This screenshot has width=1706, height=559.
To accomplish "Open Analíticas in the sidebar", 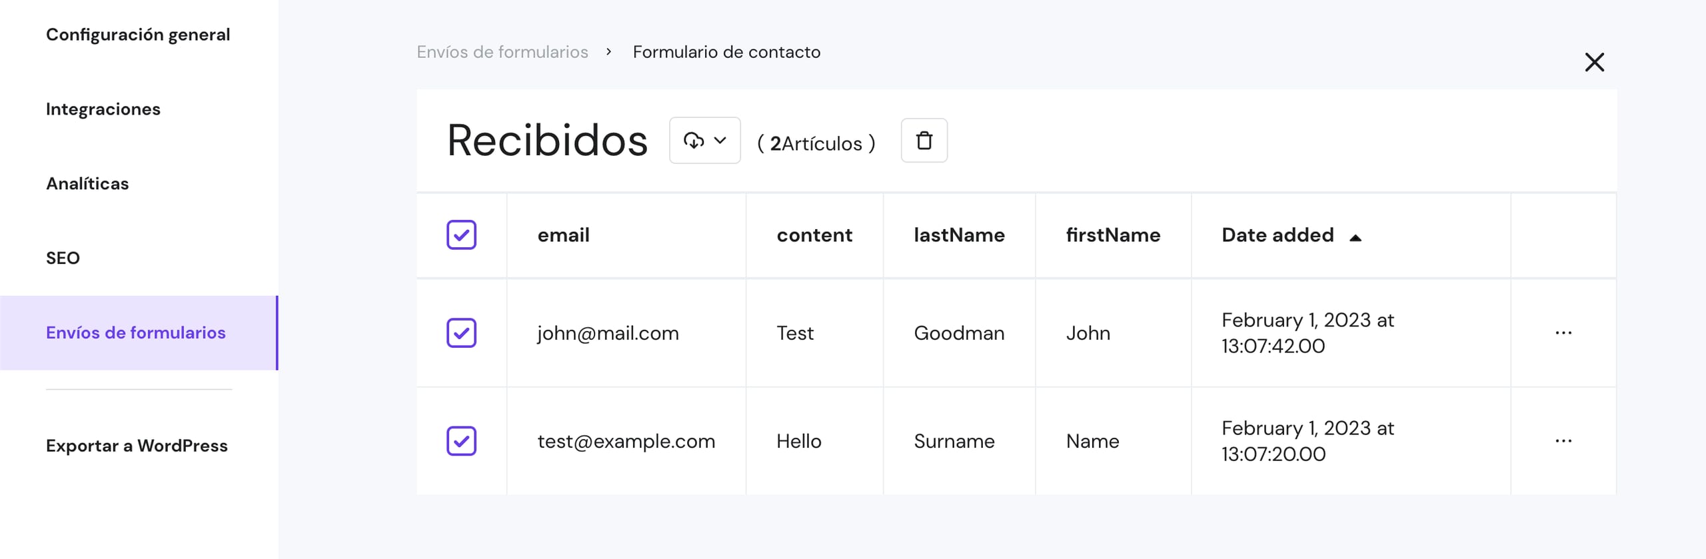I will 87,184.
